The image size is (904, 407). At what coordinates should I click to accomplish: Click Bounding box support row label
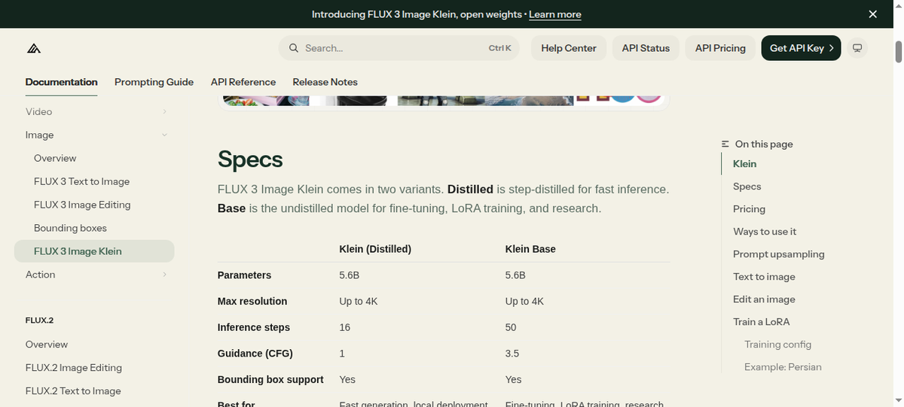pyautogui.click(x=270, y=380)
